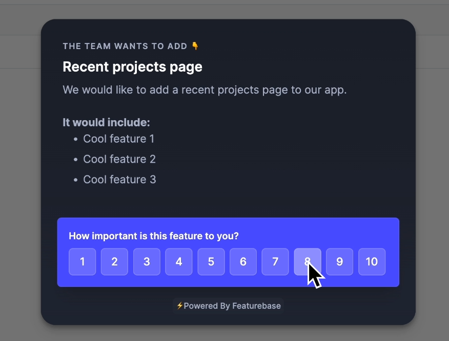Select the maximum rating of 10

coord(372,262)
